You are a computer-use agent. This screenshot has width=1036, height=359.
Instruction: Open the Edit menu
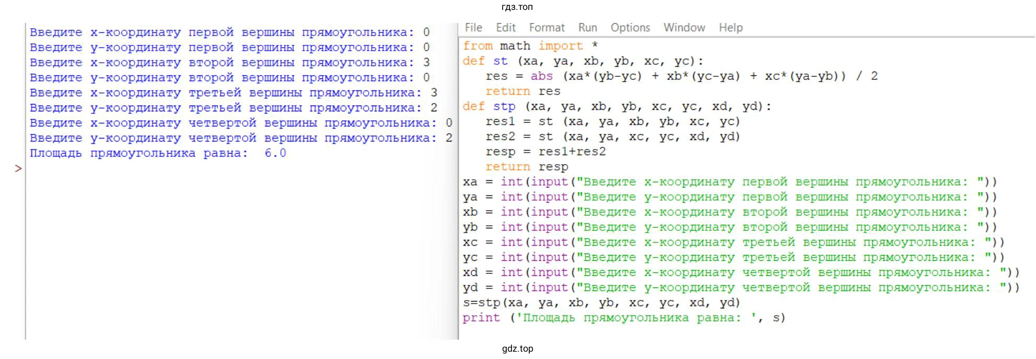(506, 28)
